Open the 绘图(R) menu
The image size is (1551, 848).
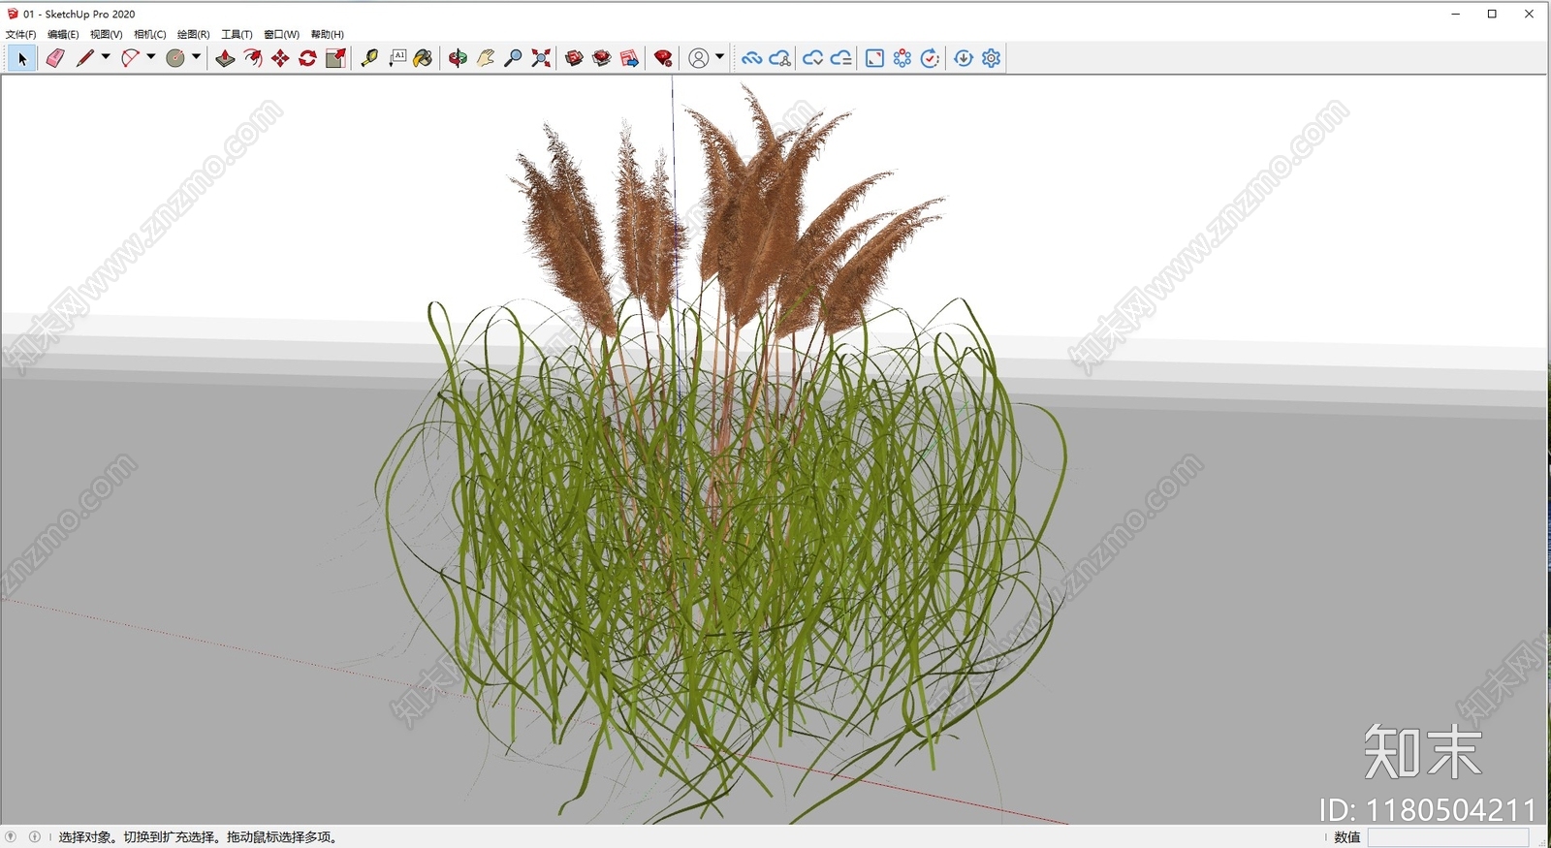point(194,34)
